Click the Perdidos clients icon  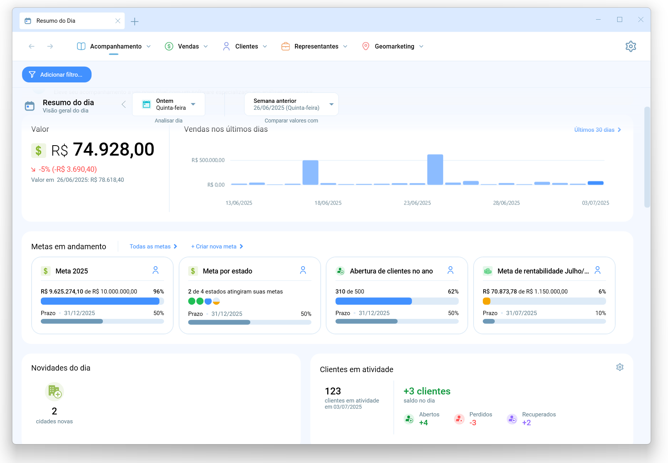pos(459,419)
